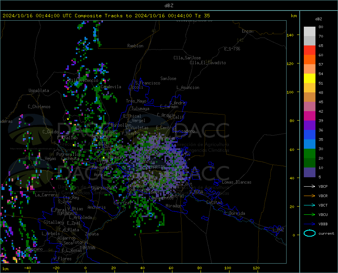The width and height of the screenshot is (338, 273).
Task: Click the Anchoris map label
Action: [x=97, y=207]
